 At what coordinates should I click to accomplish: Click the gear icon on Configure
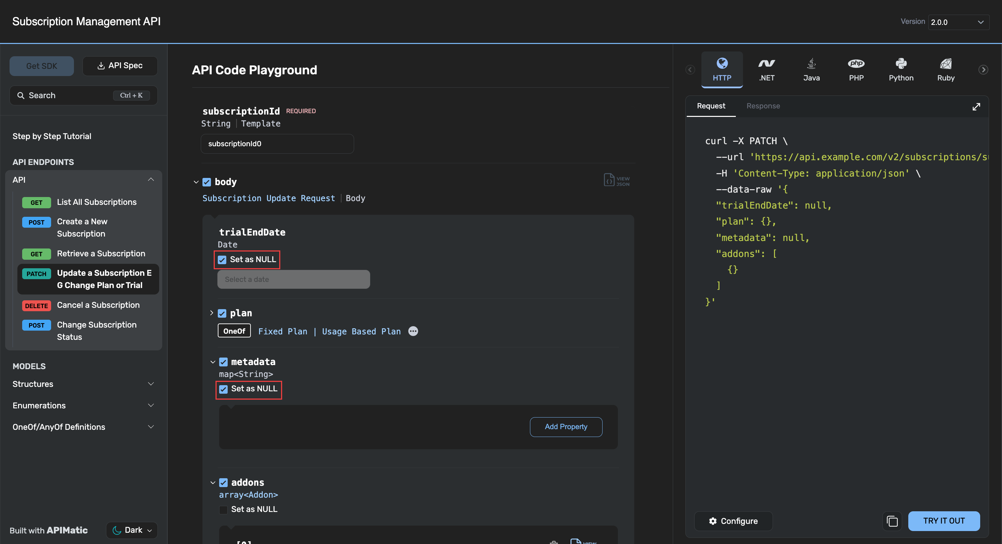[713, 521]
